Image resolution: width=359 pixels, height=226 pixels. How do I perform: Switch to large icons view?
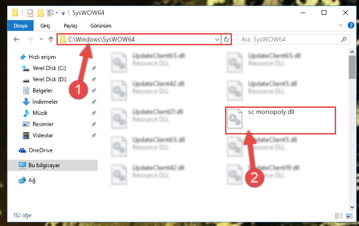pyautogui.click(x=349, y=216)
